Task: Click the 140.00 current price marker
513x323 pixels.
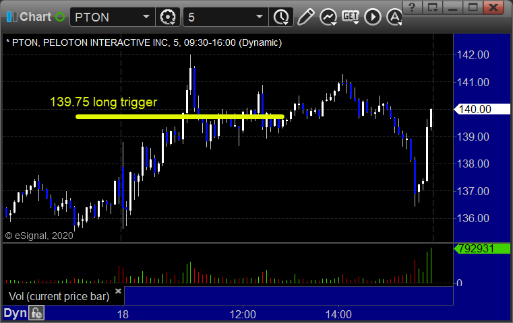Action: [482, 109]
